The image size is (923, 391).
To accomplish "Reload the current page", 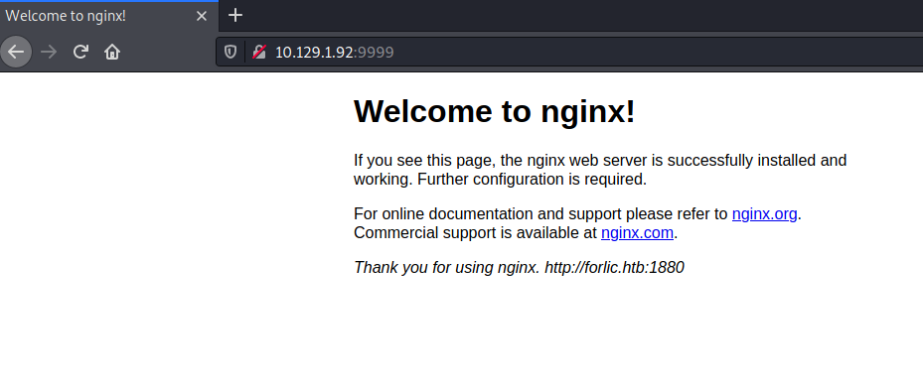I will click(x=80, y=52).
